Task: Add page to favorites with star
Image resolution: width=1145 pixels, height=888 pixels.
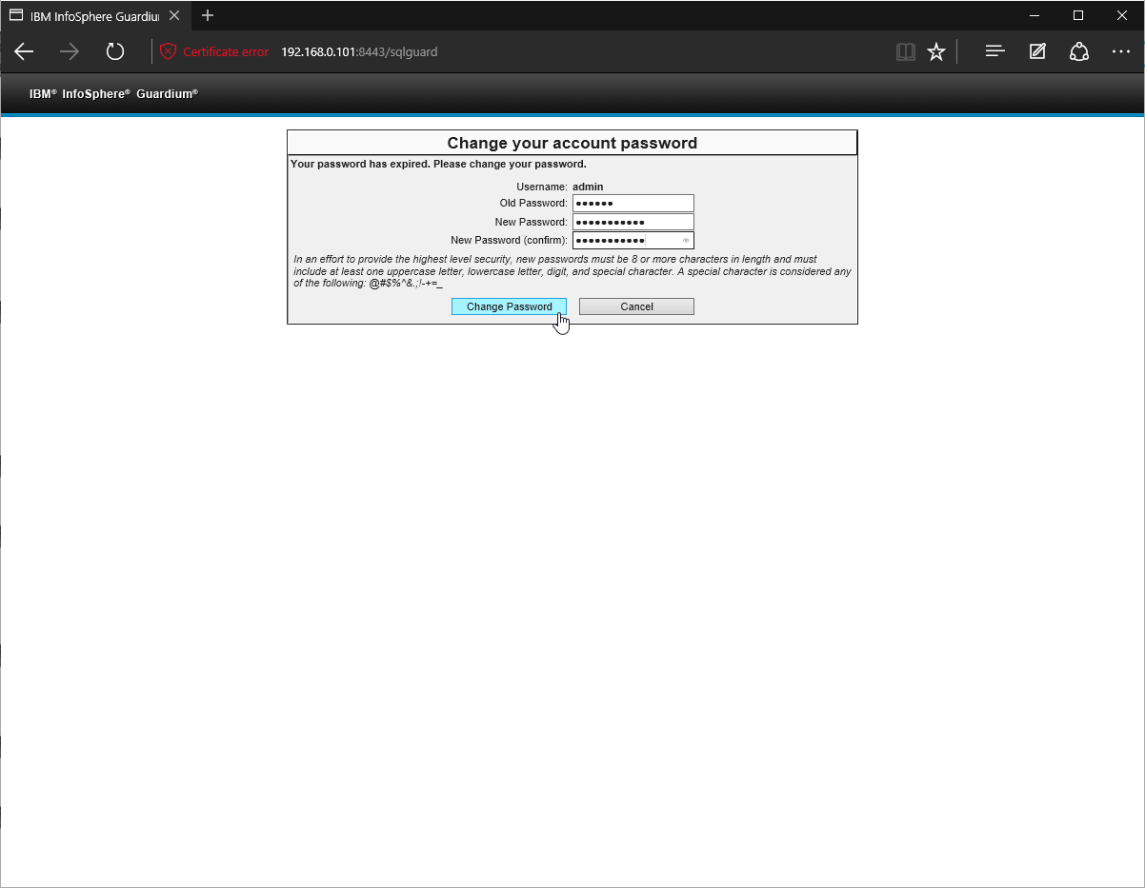Action: point(936,51)
